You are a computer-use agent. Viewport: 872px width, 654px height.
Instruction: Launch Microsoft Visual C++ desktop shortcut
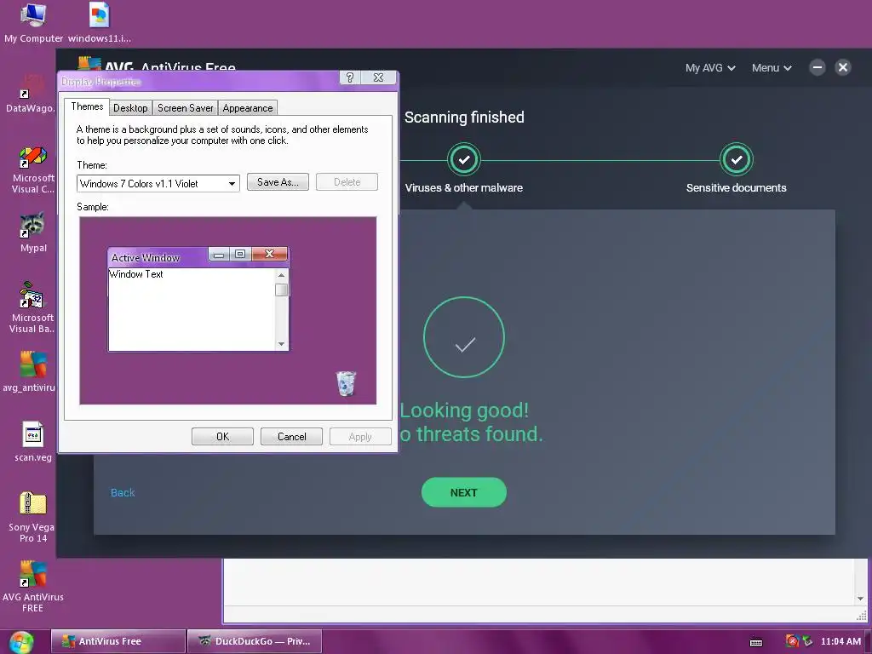tap(33, 169)
